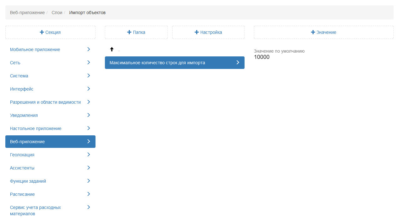
Task: Open the Расписание section
Action: [22, 194]
